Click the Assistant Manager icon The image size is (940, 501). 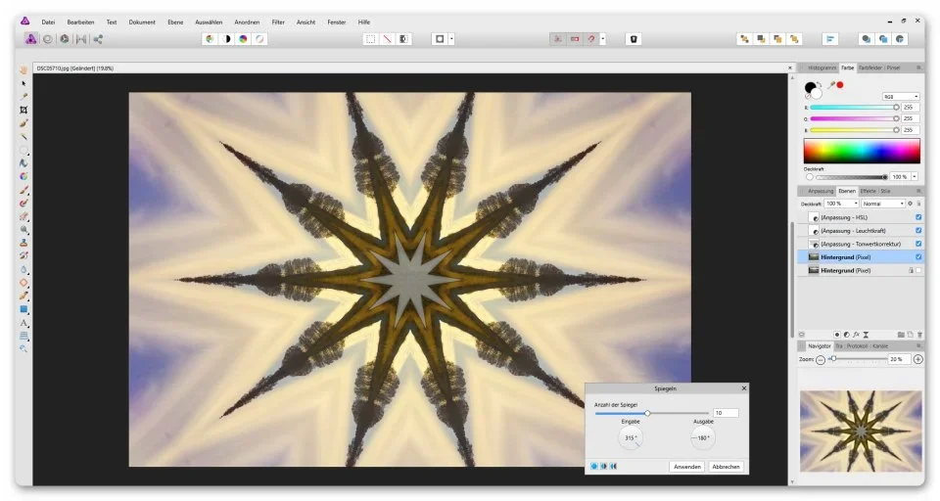(634, 39)
